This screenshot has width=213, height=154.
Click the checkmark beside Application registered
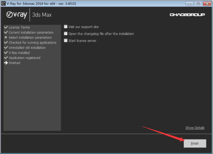tap(6, 57)
